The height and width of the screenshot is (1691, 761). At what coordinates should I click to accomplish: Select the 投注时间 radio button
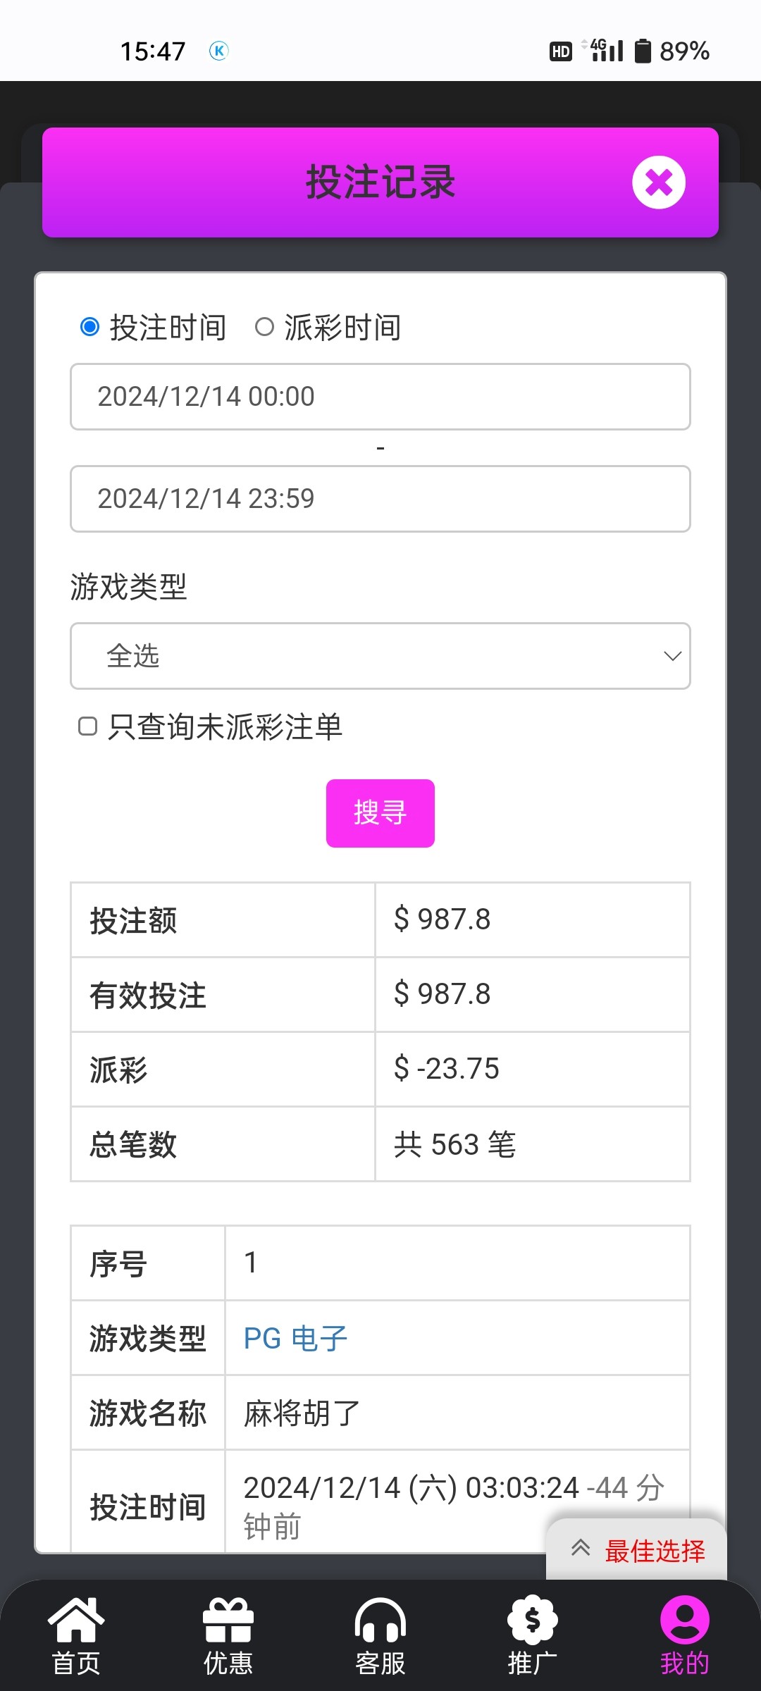click(89, 327)
